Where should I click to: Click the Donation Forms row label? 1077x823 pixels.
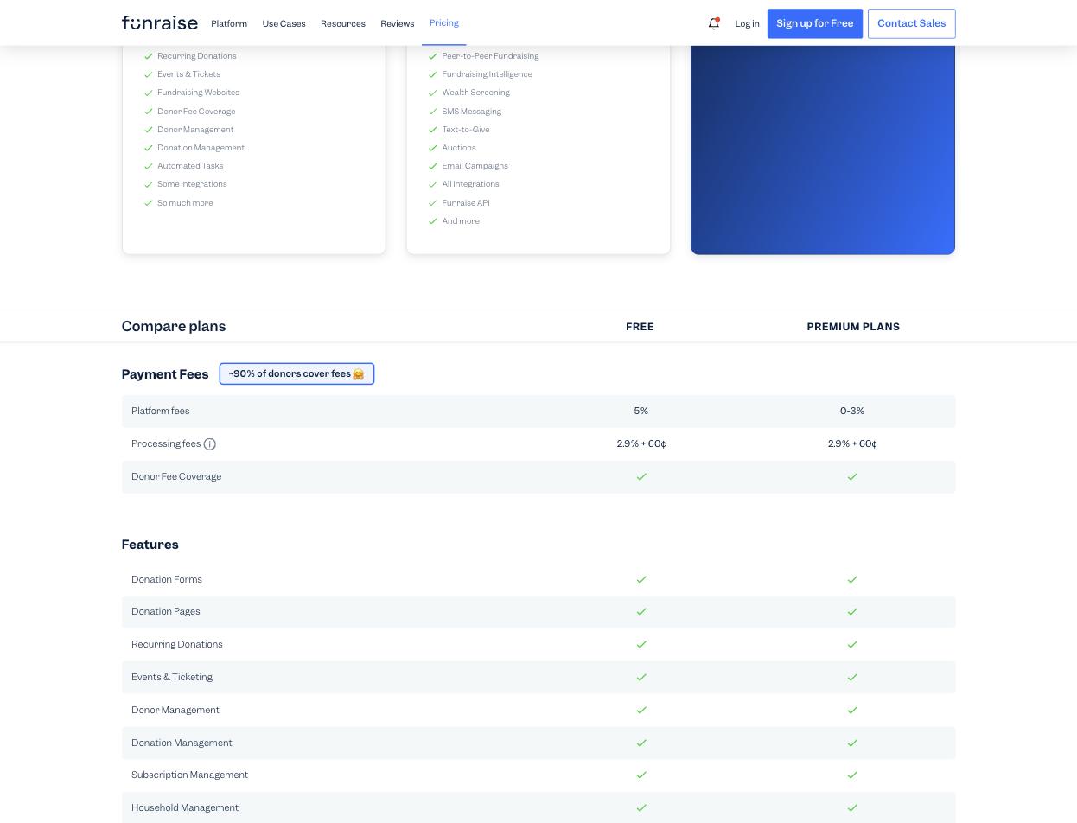167,579
